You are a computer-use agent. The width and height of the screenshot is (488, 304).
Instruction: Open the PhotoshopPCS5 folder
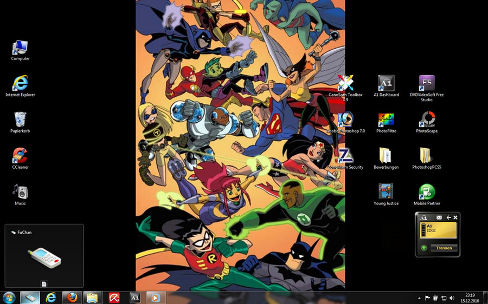pyautogui.click(x=427, y=158)
